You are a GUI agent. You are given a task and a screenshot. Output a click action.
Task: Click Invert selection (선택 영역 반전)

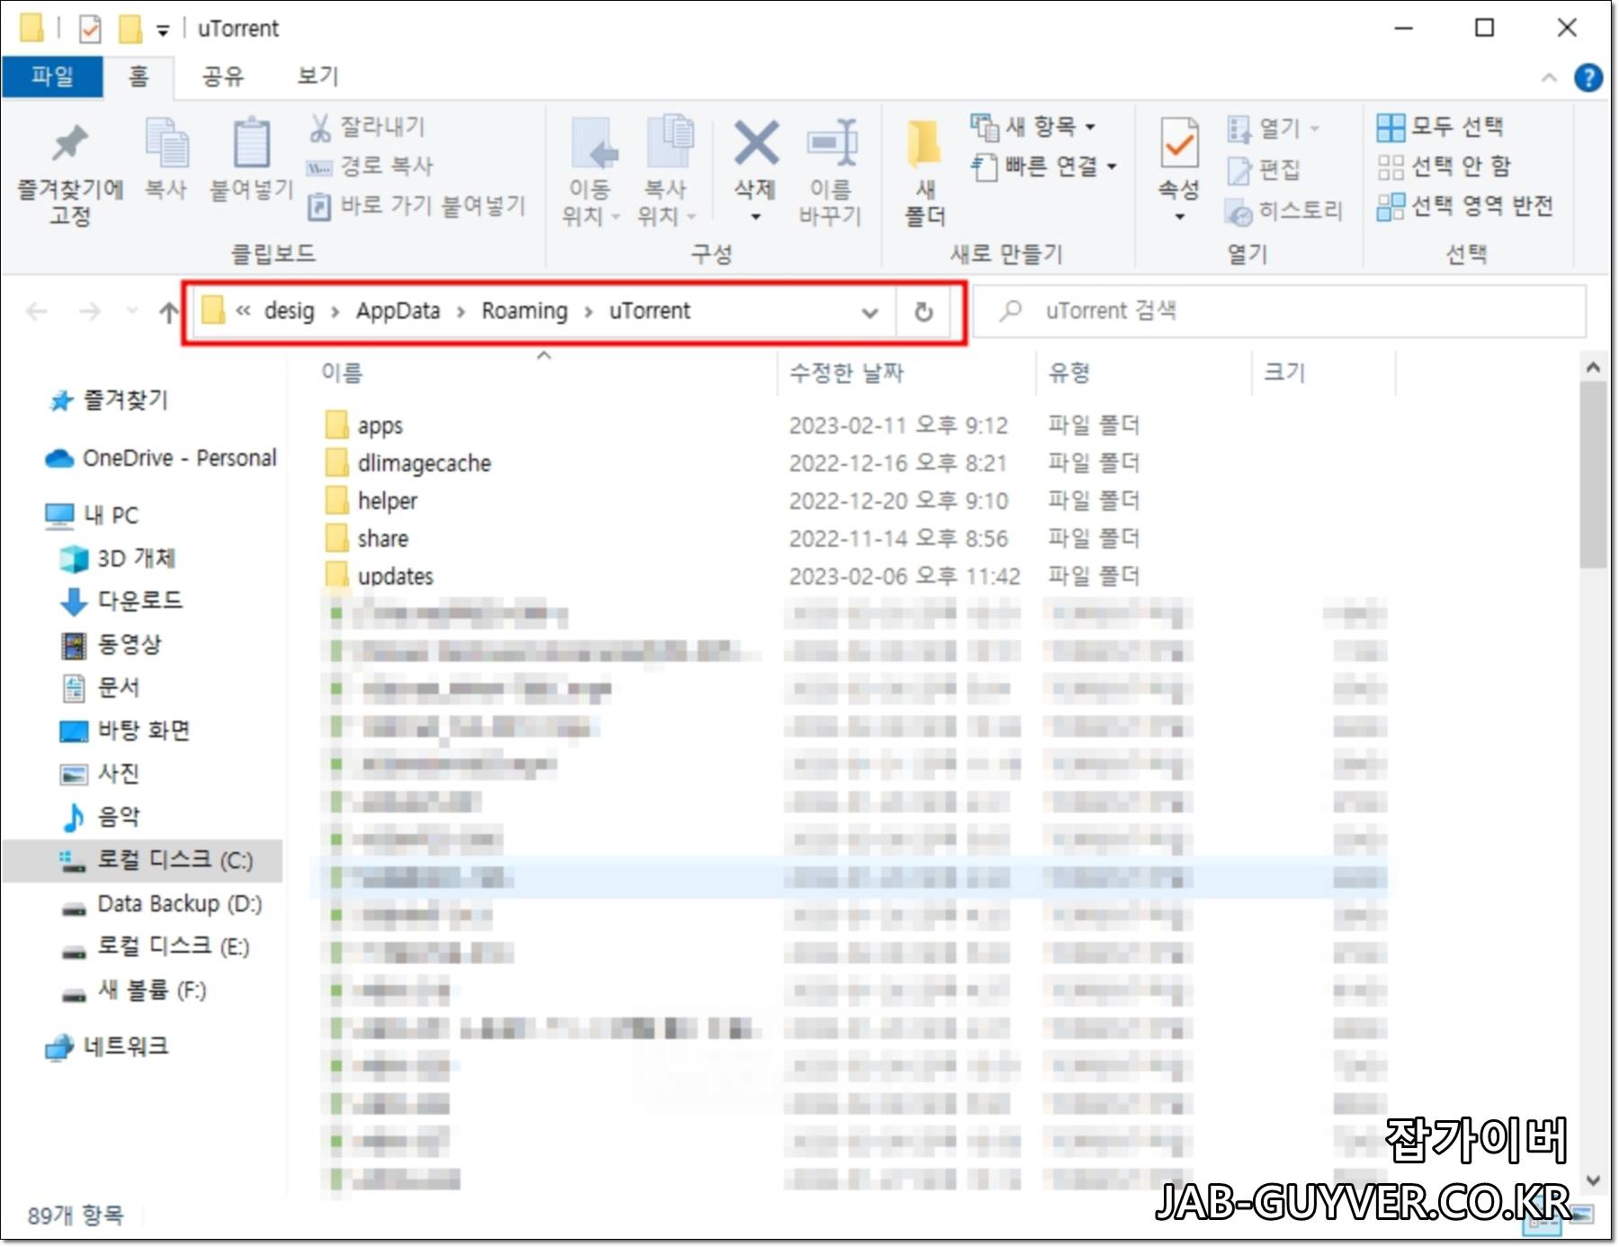coord(1465,206)
